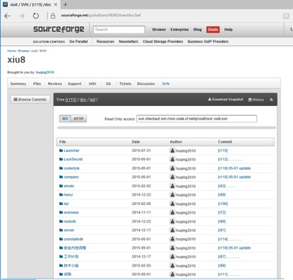The height and width of the screenshot is (280, 293).
Task: Switch to HTTP access mode
Action: tap(78, 119)
